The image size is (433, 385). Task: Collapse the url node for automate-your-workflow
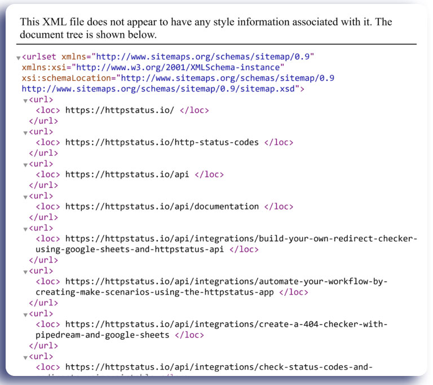[25, 272]
